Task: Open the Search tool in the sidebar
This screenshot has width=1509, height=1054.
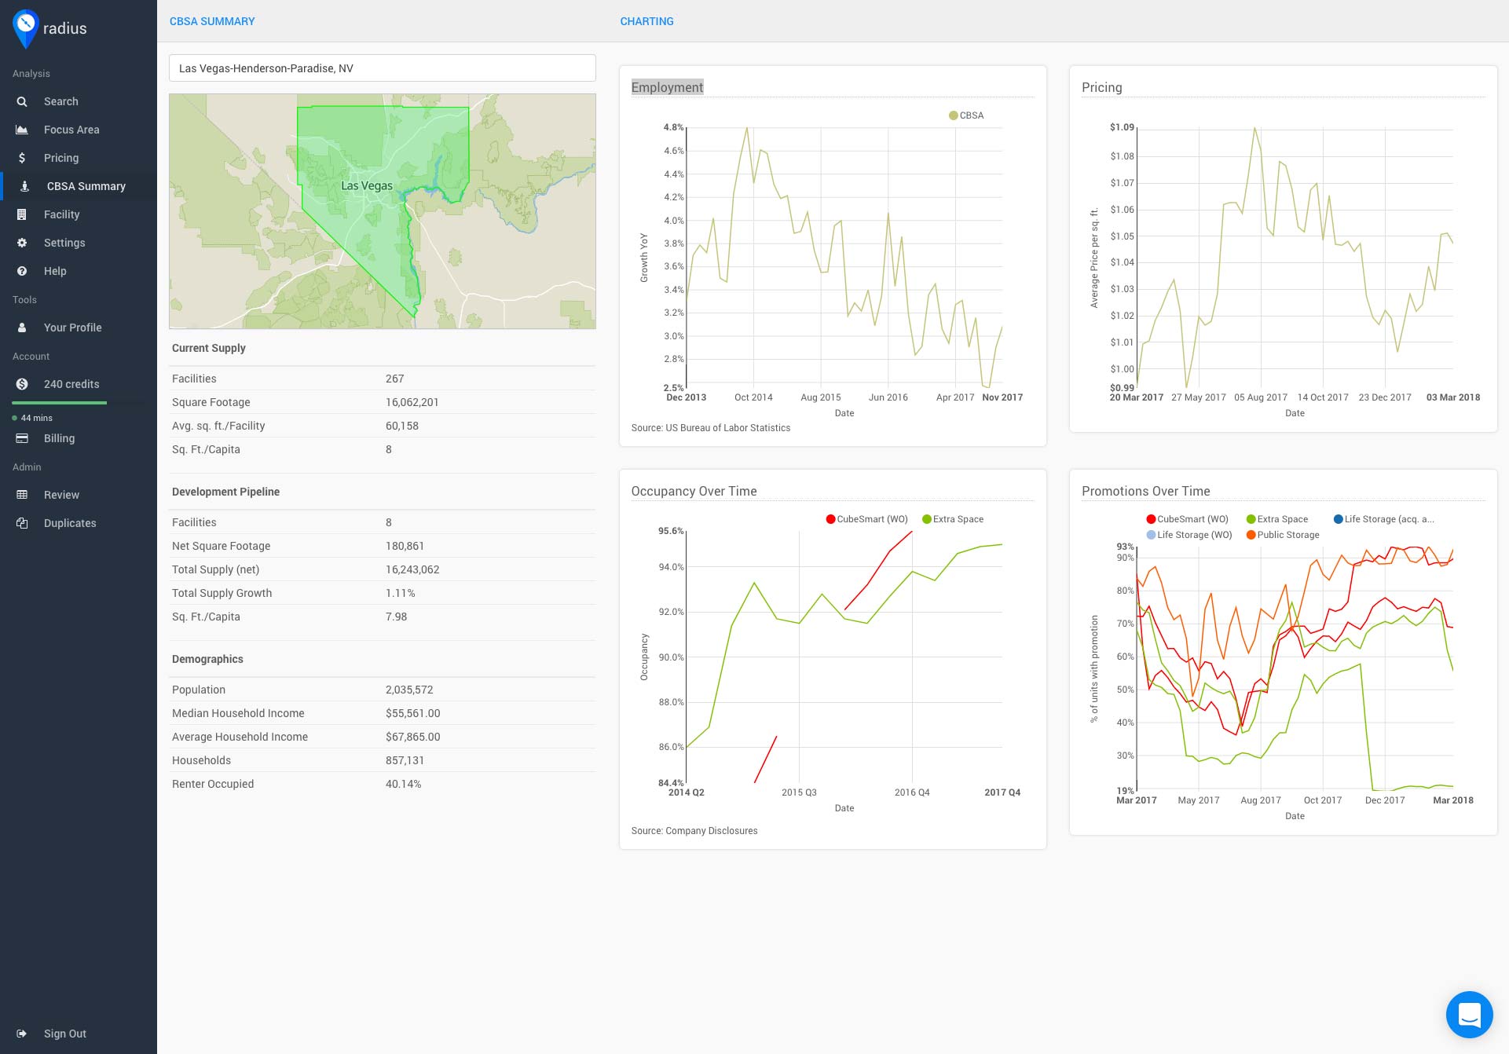Action: tap(21, 101)
